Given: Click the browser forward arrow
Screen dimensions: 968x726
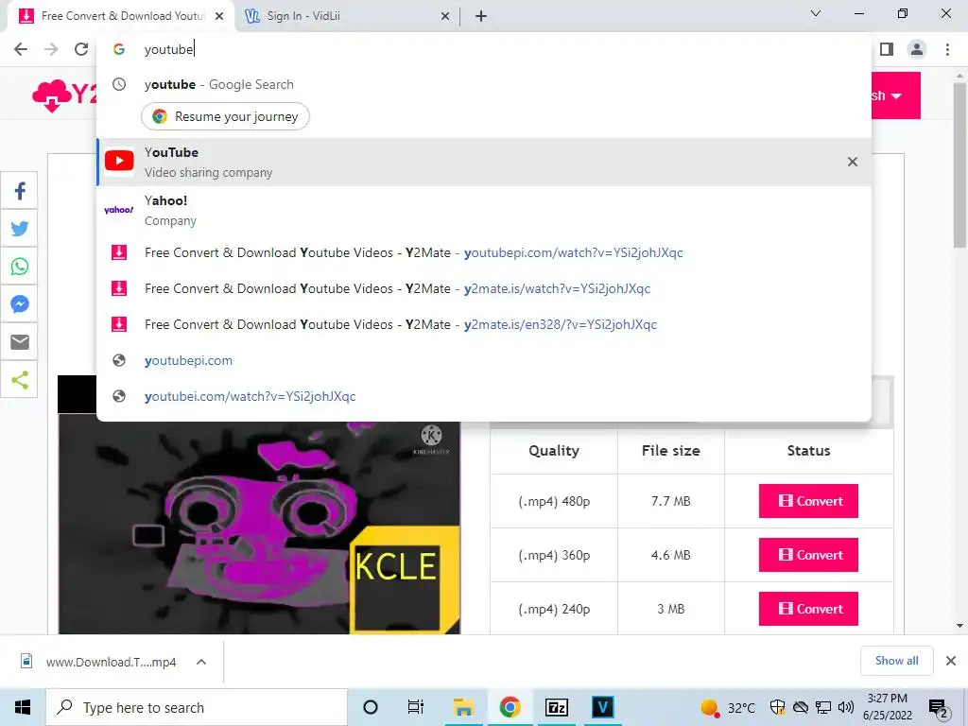Looking at the screenshot, I should pyautogui.click(x=51, y=49).
